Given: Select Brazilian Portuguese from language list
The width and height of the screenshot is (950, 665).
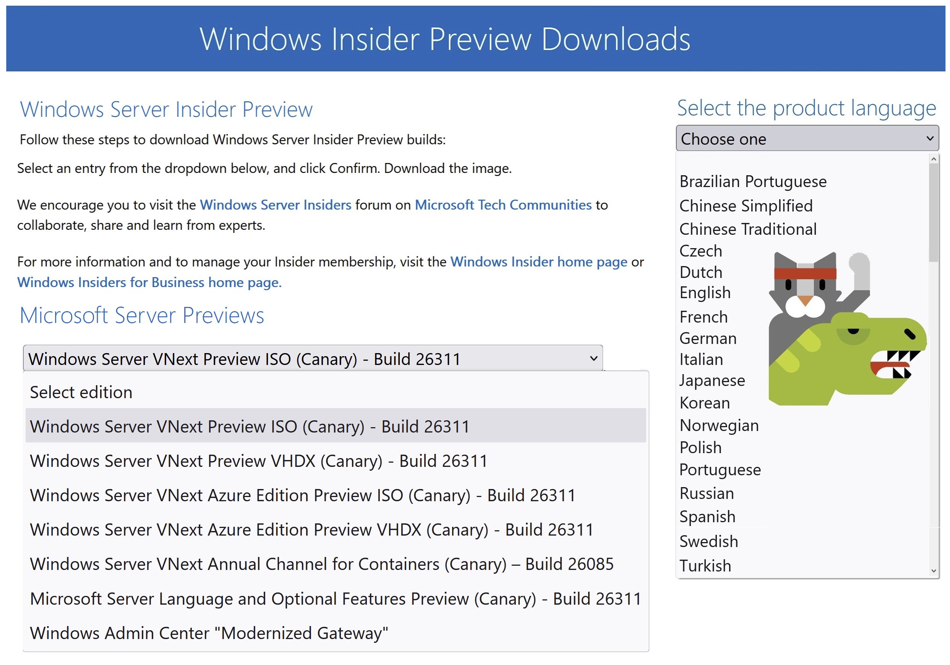Looking at the screenshot, I should 753,182.
